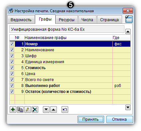This screenshot has height=131, width=141.
Task: Switch to the Ведомость tab
Action: click(x=21, y=20)
